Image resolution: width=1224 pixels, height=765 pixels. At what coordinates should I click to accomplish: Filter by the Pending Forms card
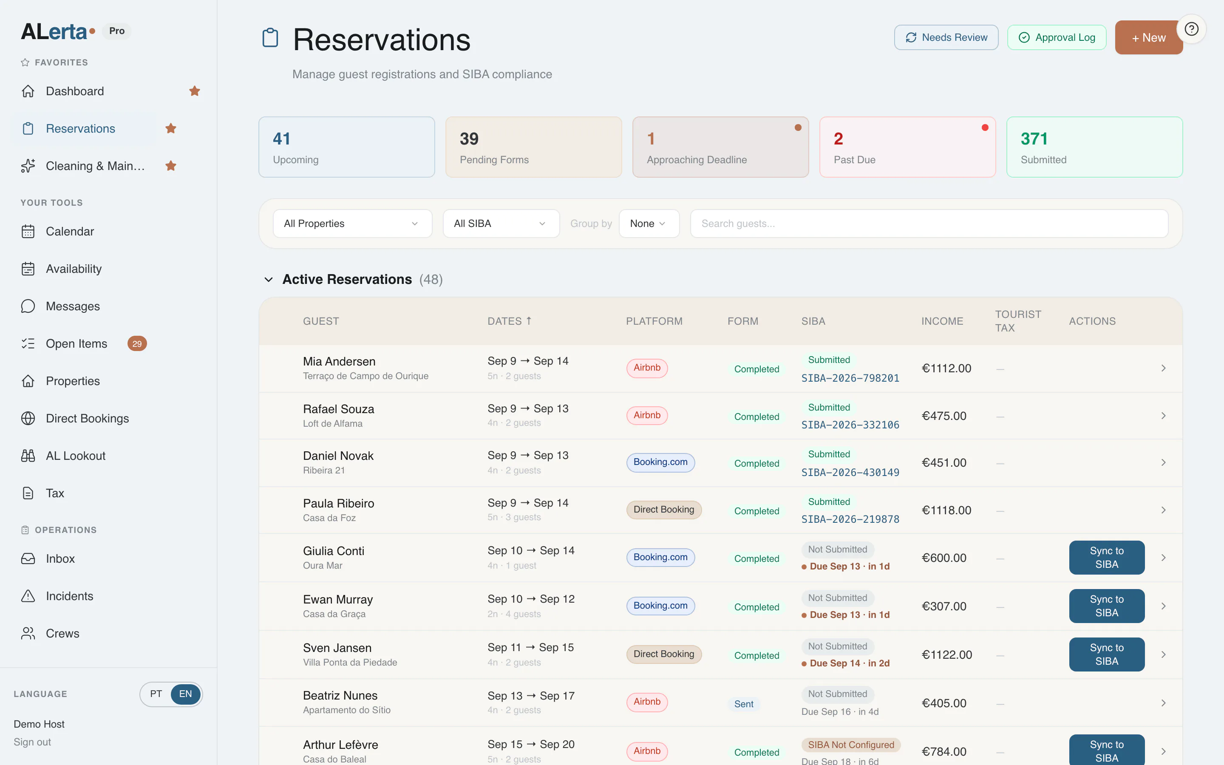click(534, 147)
